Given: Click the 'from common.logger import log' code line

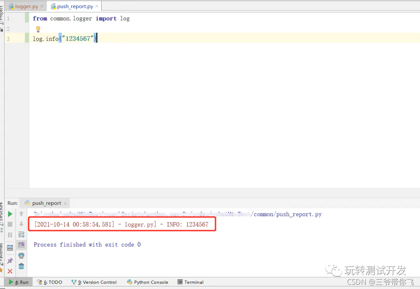Looking at the screenshot, I should click(x=81, y=19).
